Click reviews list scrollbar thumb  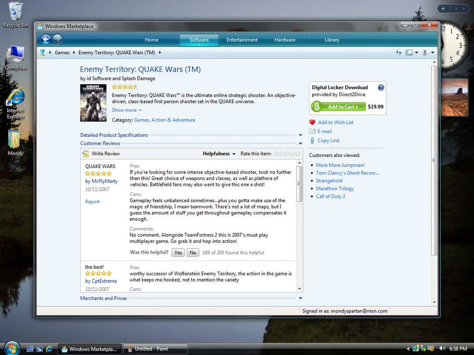point(299,184)
